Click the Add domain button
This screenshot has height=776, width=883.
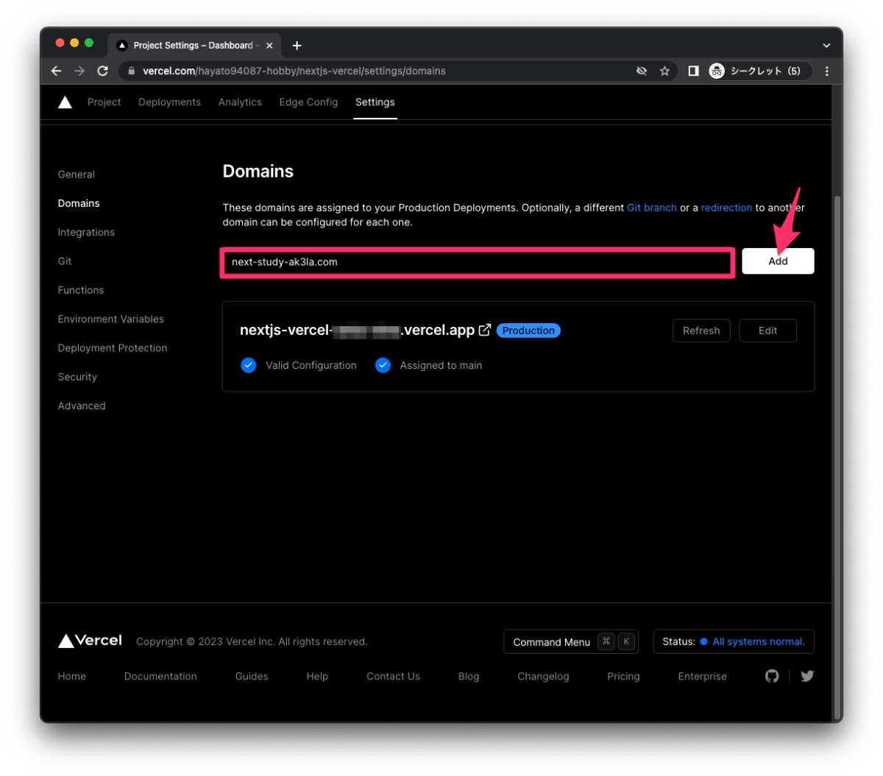coord(778,261)
